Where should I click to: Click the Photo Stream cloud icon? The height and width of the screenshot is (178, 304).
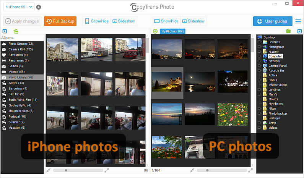(4, 44)
